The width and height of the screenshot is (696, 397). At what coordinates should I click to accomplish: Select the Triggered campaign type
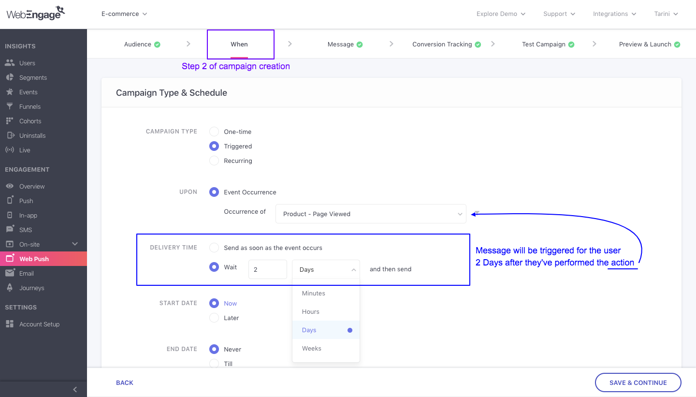(x=214, y=146)
